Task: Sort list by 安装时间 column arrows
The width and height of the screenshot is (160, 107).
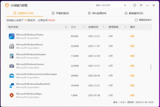Action: [103, 27]
